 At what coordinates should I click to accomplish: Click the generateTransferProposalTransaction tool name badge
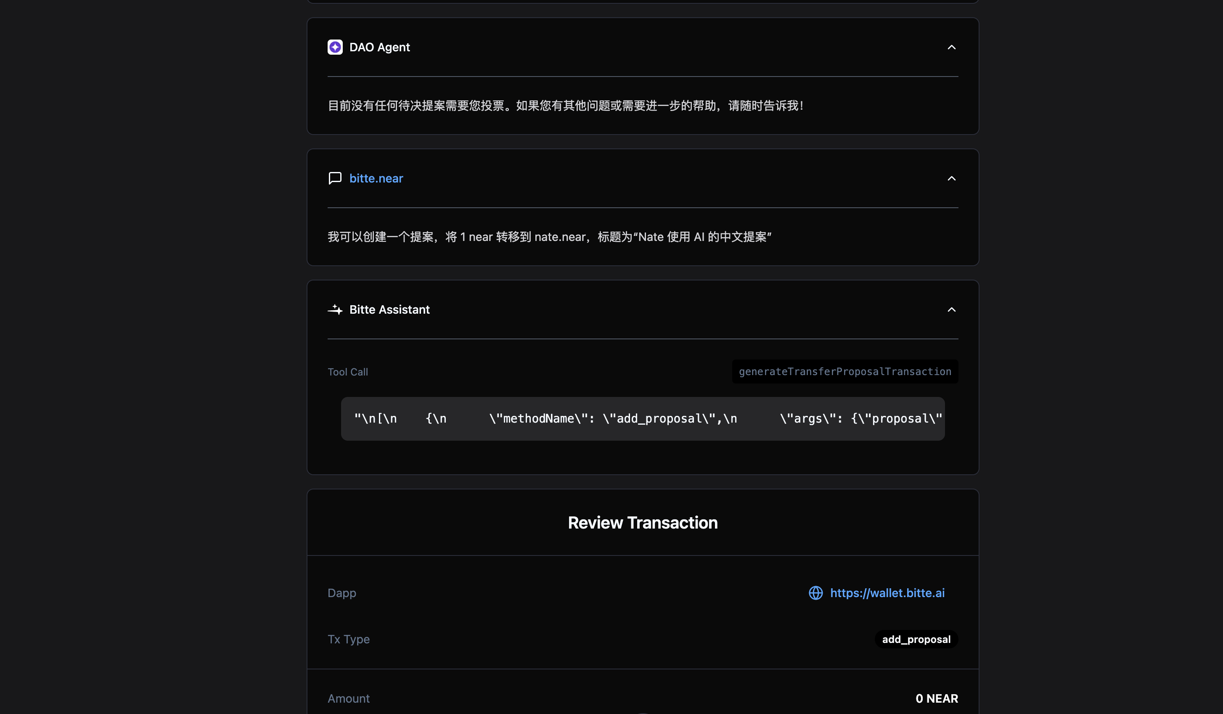click(x=844, y=371)
